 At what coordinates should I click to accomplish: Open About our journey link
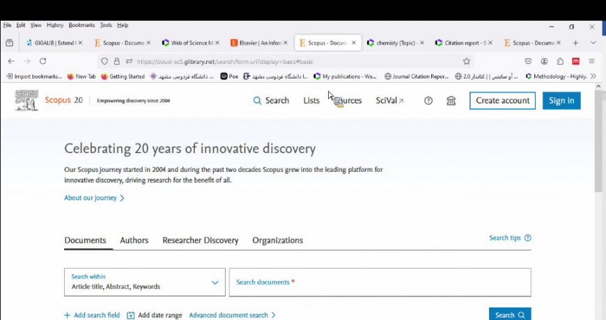pyautogui.click(x=94, y=198)
